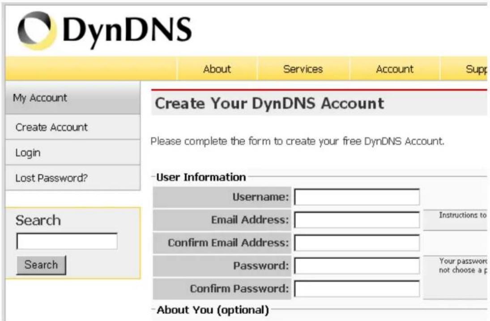
Task: Focus the Email Address input field
Action: tap(357, 220)
